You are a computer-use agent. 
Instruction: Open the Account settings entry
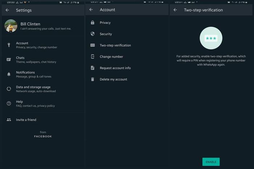pyautogui.click(x=43, y=45)
